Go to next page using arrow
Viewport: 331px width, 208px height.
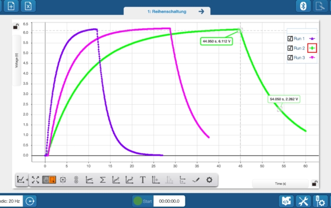[201, 11]
